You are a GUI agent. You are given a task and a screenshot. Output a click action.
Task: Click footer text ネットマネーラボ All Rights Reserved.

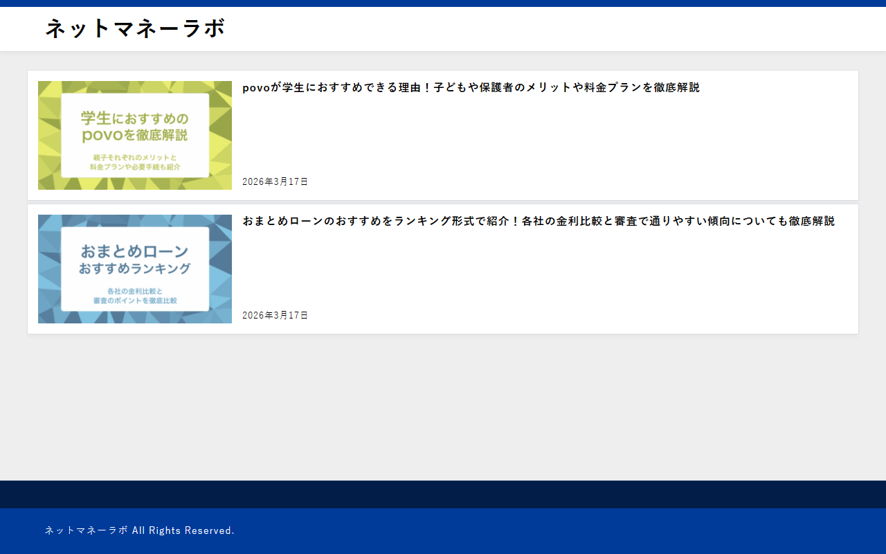point(140,530)
